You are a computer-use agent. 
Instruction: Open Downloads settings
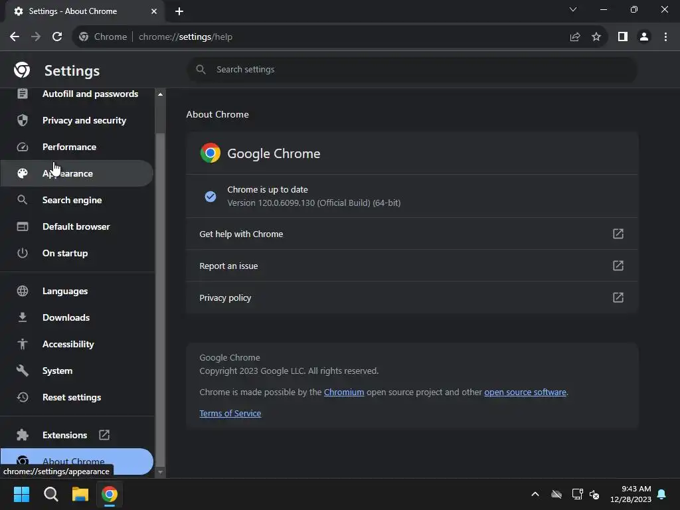77,317
